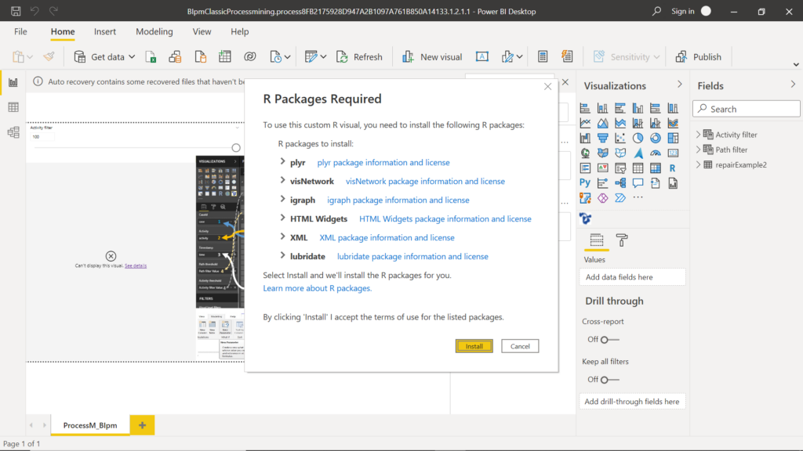Open the View ribbon tab
The width and height of the screenshot is (803, 451).
click(202, 31)
